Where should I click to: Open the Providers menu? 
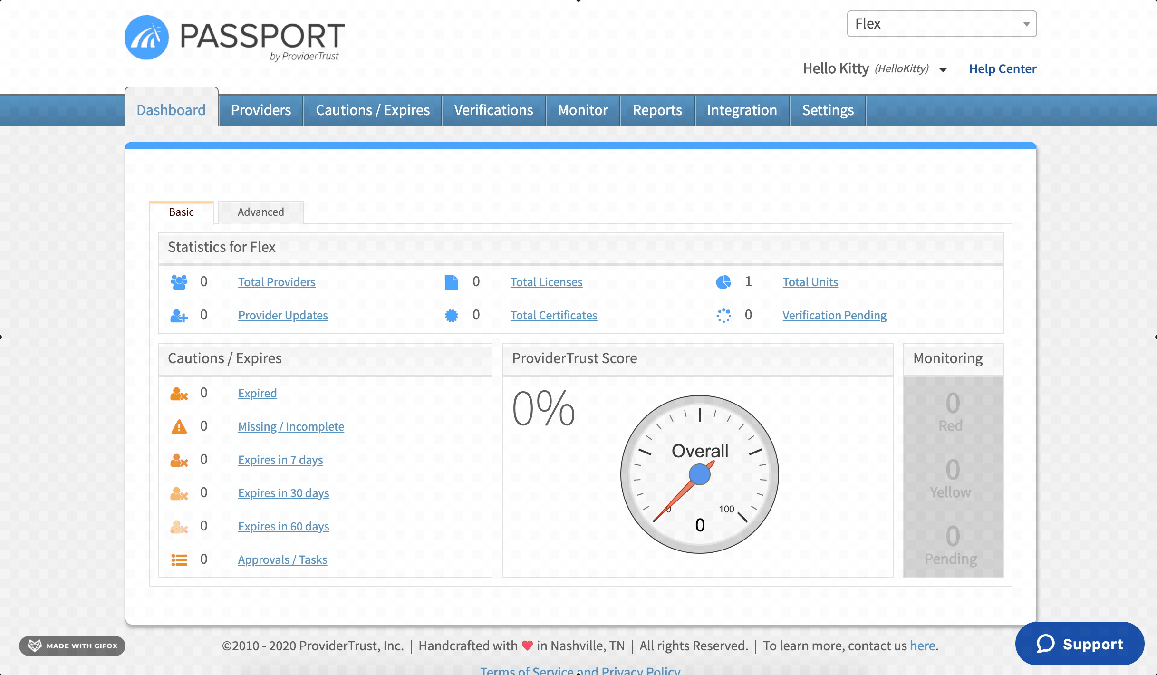(x=261, y=110)
